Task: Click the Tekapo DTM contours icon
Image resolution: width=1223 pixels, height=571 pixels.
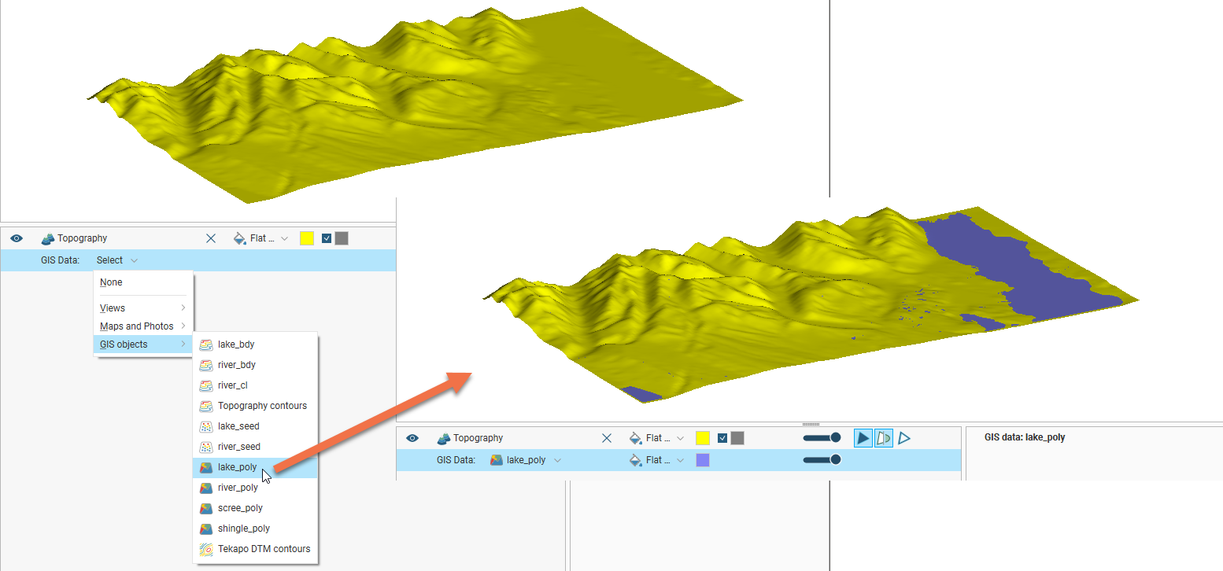Action: click(x=205, y=549)
